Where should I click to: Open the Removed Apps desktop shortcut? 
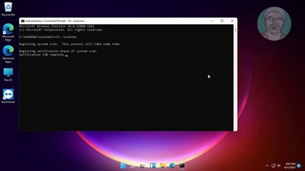[x=8, y=54]
